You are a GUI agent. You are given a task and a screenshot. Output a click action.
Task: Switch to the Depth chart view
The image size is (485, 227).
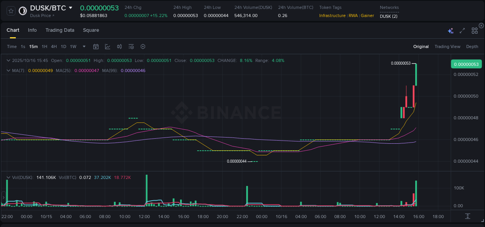[472, 46]
